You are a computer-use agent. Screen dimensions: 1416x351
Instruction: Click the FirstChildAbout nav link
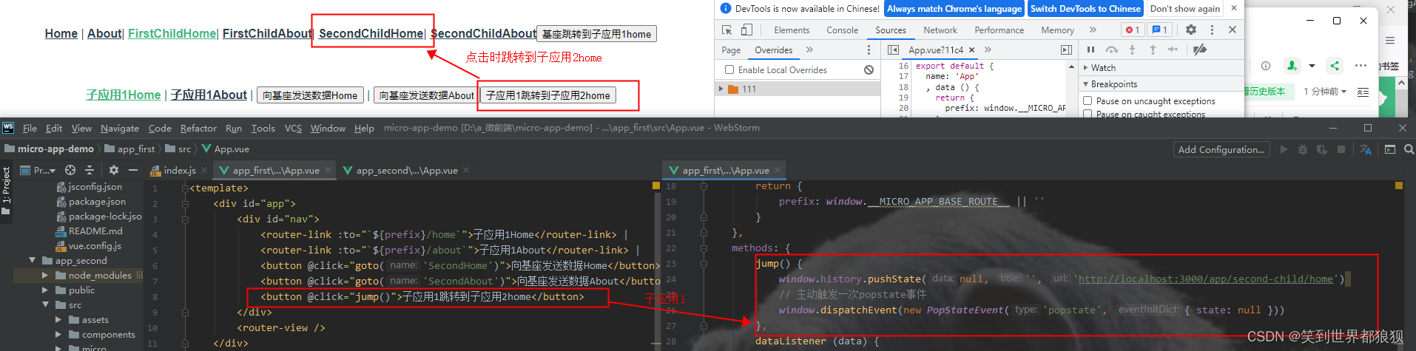pyautogui.click(x=267, y=33)
